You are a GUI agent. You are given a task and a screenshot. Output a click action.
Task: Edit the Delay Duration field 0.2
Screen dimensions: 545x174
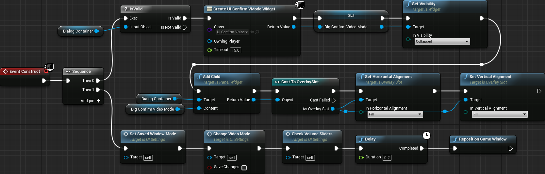(387, 158)
